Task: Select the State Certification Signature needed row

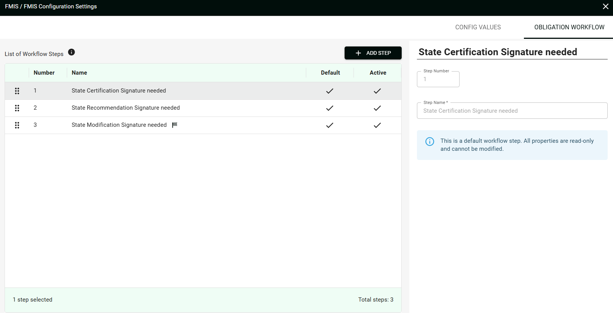Action: click(203, 91)
